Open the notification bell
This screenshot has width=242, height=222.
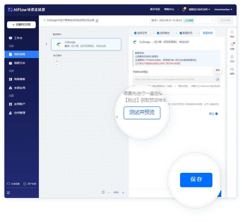(184, 9)
